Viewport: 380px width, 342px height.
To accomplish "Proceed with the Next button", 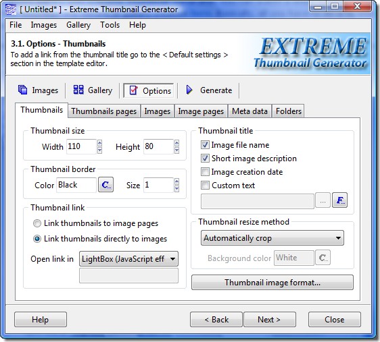I will (x=270, y=320).
